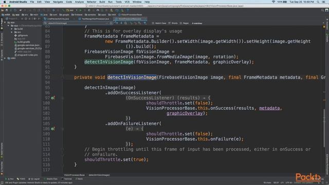Click in the find search text field

78,23
